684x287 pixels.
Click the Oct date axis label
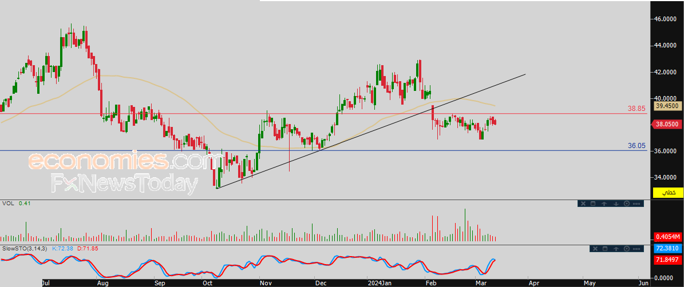point(207,283)
